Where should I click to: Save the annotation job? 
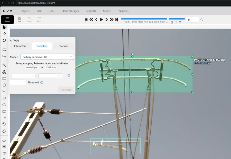coord(19,20)
